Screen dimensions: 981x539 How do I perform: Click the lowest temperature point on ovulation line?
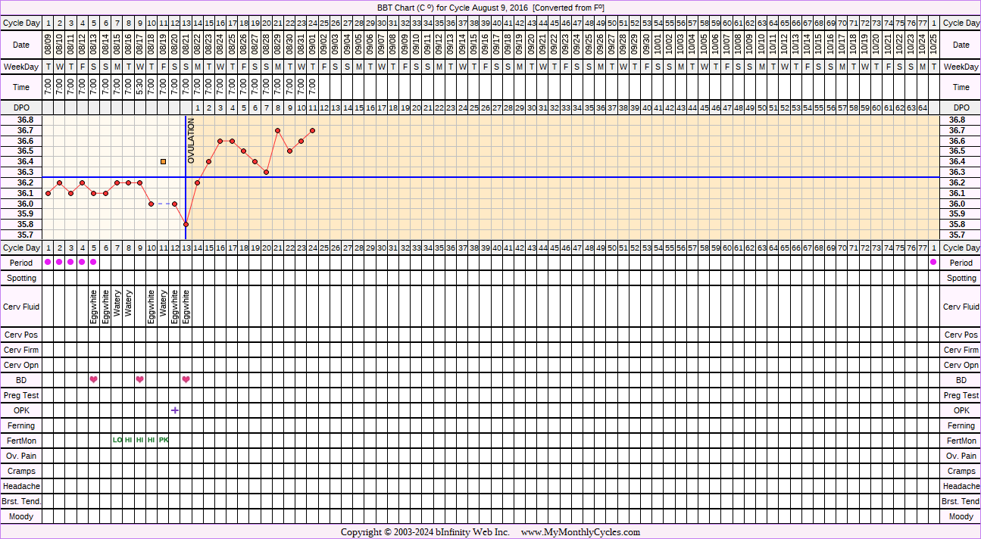tap(186, 225)
